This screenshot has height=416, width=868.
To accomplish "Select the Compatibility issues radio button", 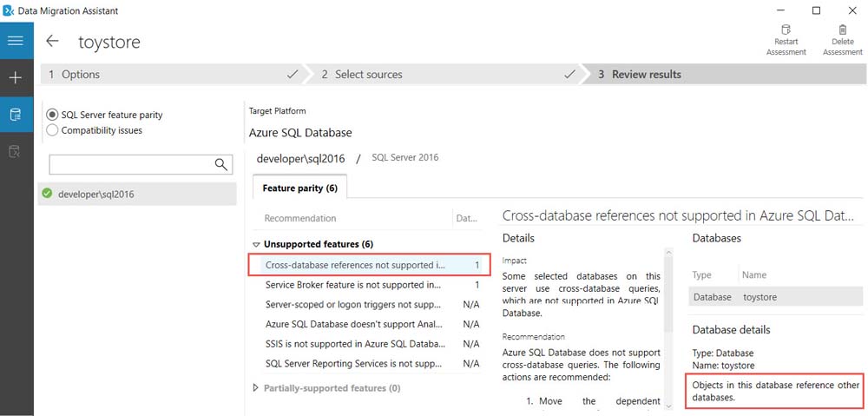I will point(53,130).
